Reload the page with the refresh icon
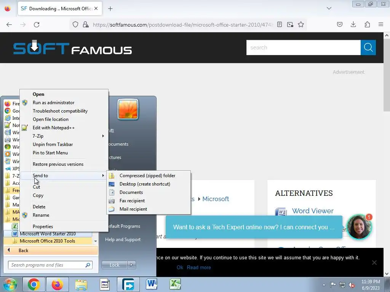 37,25
